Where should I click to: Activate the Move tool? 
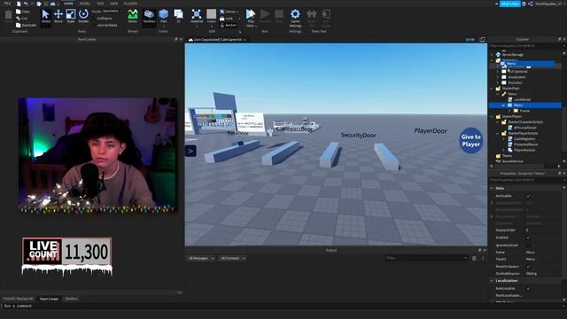58,16
